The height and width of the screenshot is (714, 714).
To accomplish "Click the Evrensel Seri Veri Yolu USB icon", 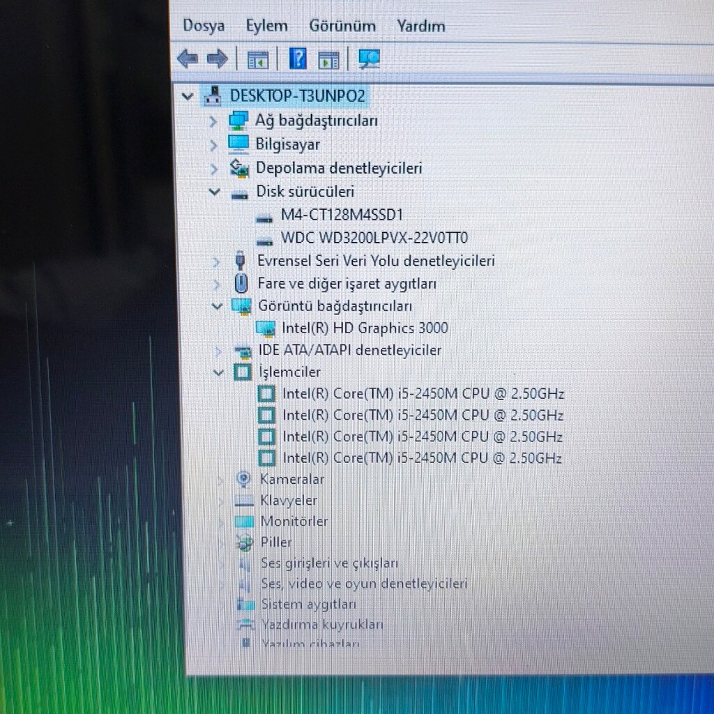I will coord(241,260).
